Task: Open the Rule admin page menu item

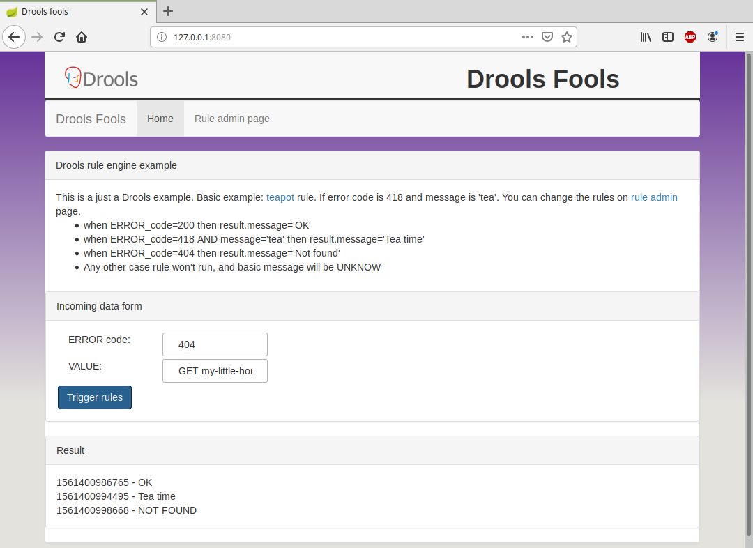Action: [232, 119]
